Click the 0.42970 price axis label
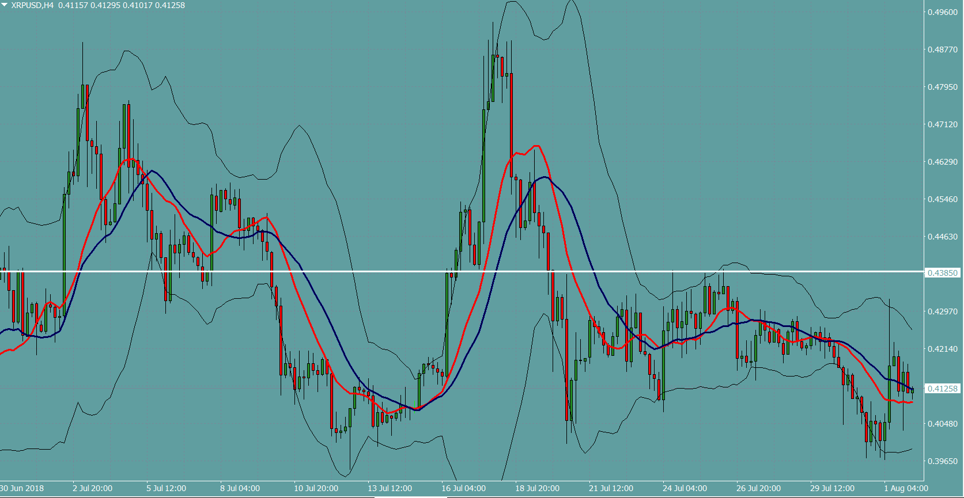Screen dimensions: 964x498 [943, 311]
